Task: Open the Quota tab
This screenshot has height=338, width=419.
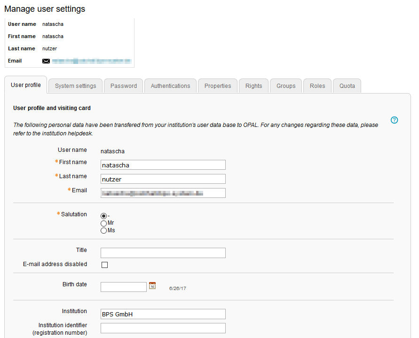Action: pos(347,86)
